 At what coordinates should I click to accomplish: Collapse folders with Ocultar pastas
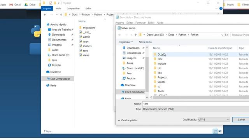(x=128, y=120)
